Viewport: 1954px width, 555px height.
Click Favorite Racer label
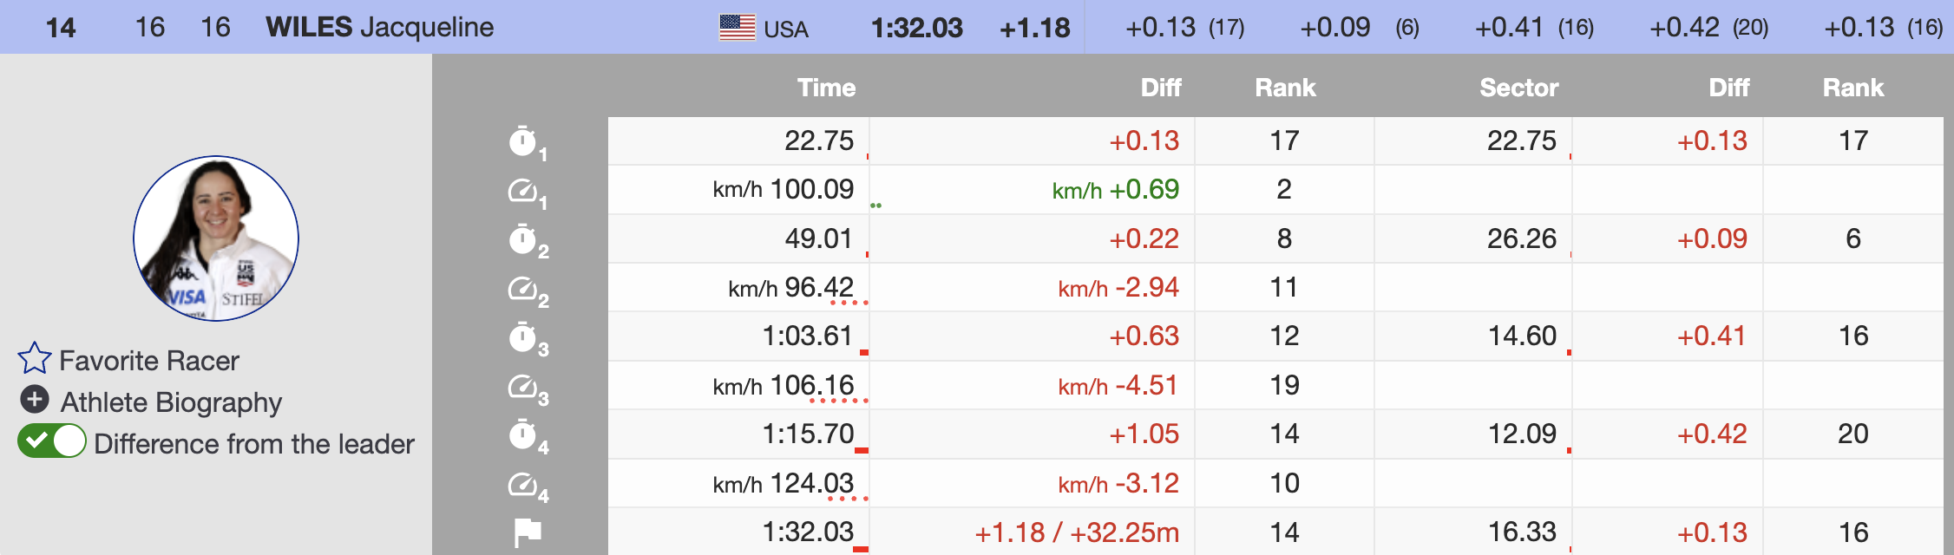pyautogui.click(x=149, y=361)
